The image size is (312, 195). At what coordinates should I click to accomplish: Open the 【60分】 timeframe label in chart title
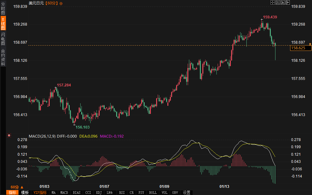(x=52, y=3)
